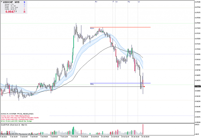The image size is (201, 138).
Task: Click the F session marker label
Action: (x=113, y=2)
